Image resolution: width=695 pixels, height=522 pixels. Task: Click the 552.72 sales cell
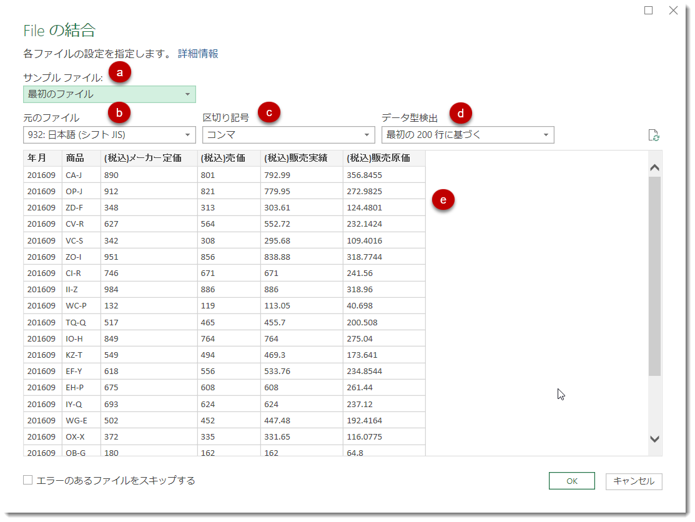pos(302,224)
